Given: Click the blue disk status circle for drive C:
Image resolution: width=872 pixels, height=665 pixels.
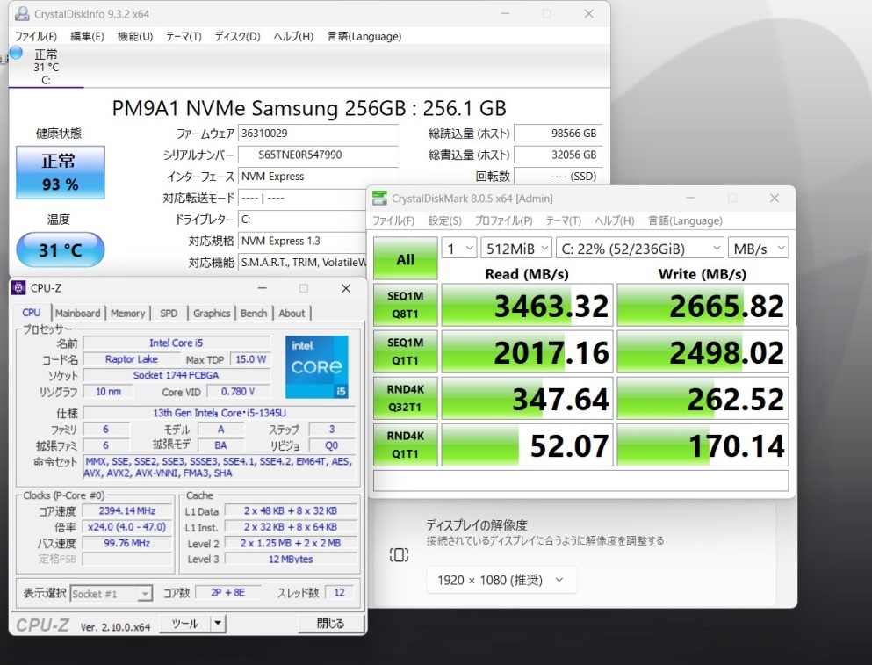Looking at the screenshot, I should click(x=16, y=54).
